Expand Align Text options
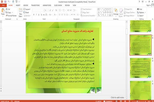The height and width of the screenshot is (102, 154). pyautogui.click(x=85, y=13)
